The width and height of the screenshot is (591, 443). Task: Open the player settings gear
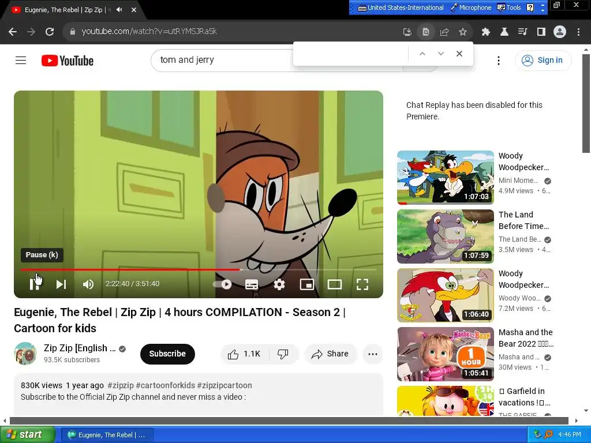point(279,284)
